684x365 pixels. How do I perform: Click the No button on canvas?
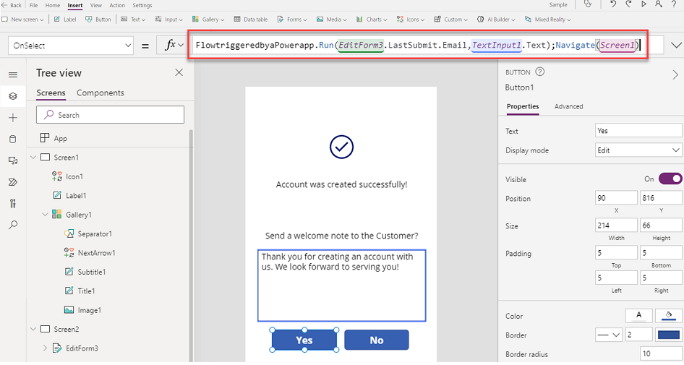[377, 340]
